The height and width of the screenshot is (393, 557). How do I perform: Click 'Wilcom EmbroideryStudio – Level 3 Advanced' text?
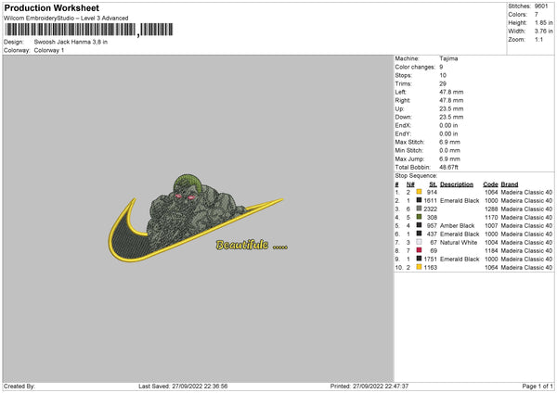point(66,19)
